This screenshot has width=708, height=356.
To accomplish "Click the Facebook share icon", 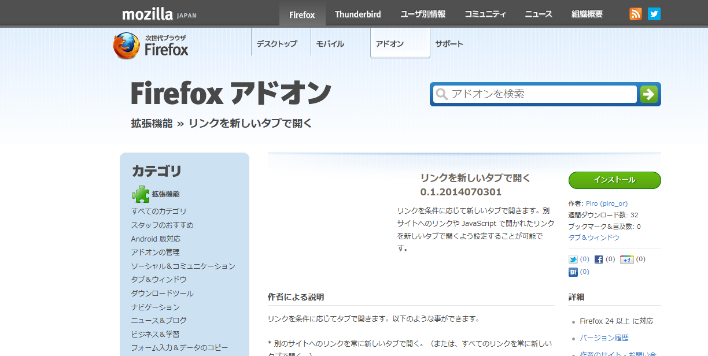I will click(599, 259).
